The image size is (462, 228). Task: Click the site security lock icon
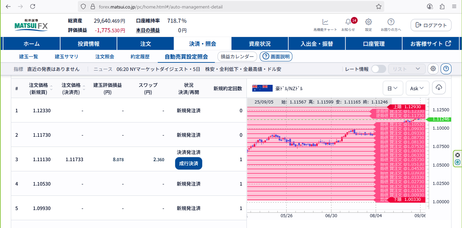[x=92, y=6]
